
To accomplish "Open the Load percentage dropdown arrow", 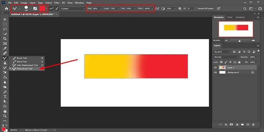I will [119, 9].
